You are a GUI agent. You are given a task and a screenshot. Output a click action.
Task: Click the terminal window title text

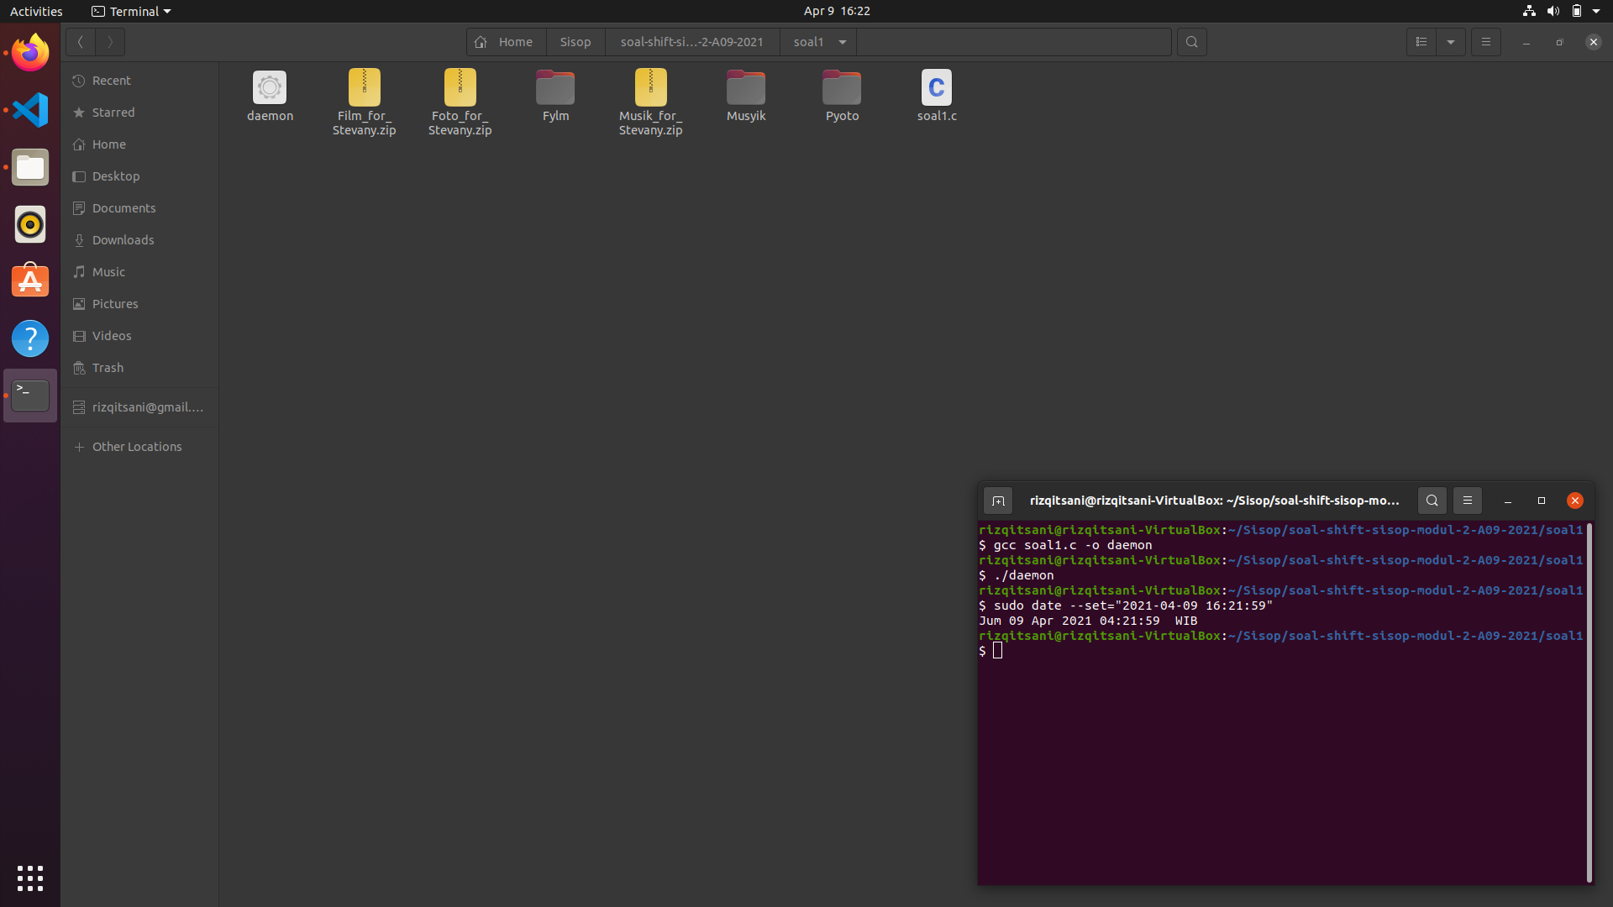point(1214,501)
